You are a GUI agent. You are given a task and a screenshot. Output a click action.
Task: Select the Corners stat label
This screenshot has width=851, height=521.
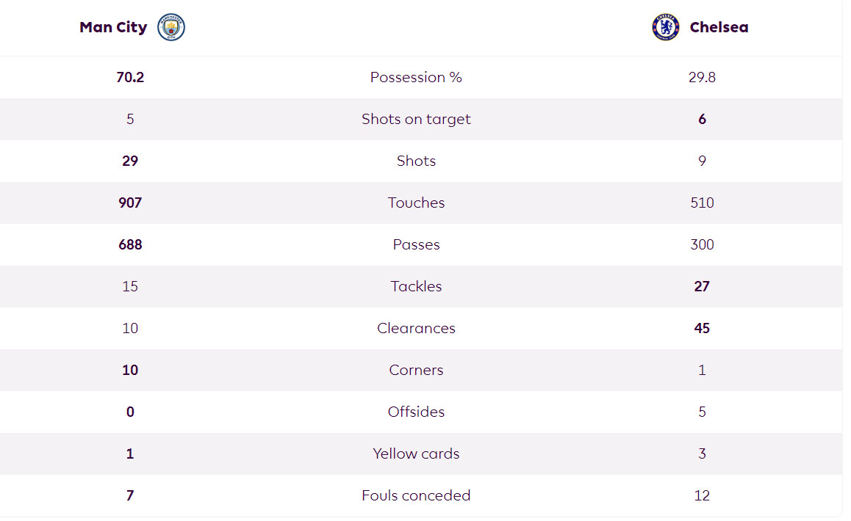tap(416, 370)
